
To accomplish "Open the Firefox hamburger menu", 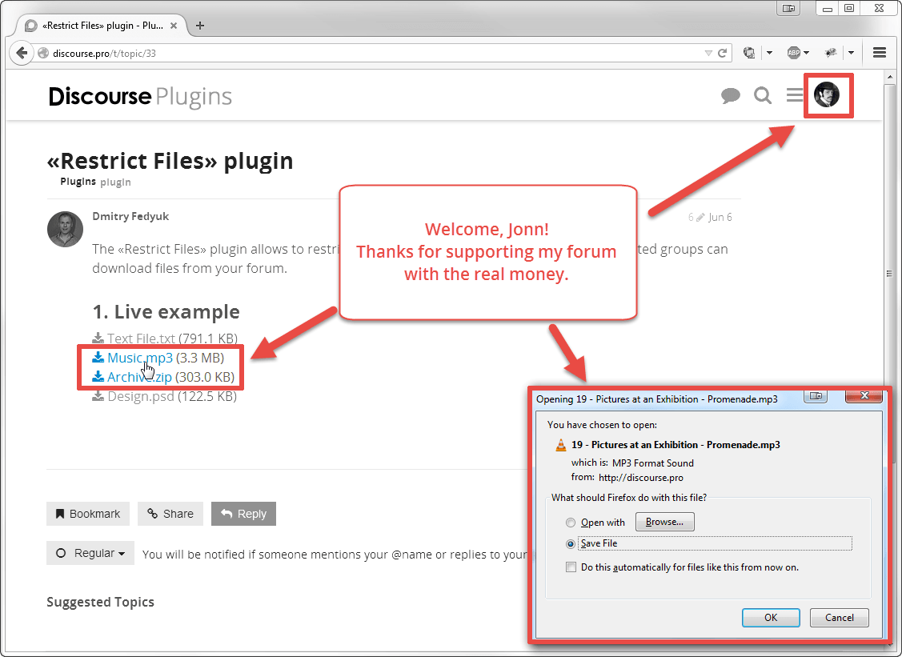I will tap(879, 53).
